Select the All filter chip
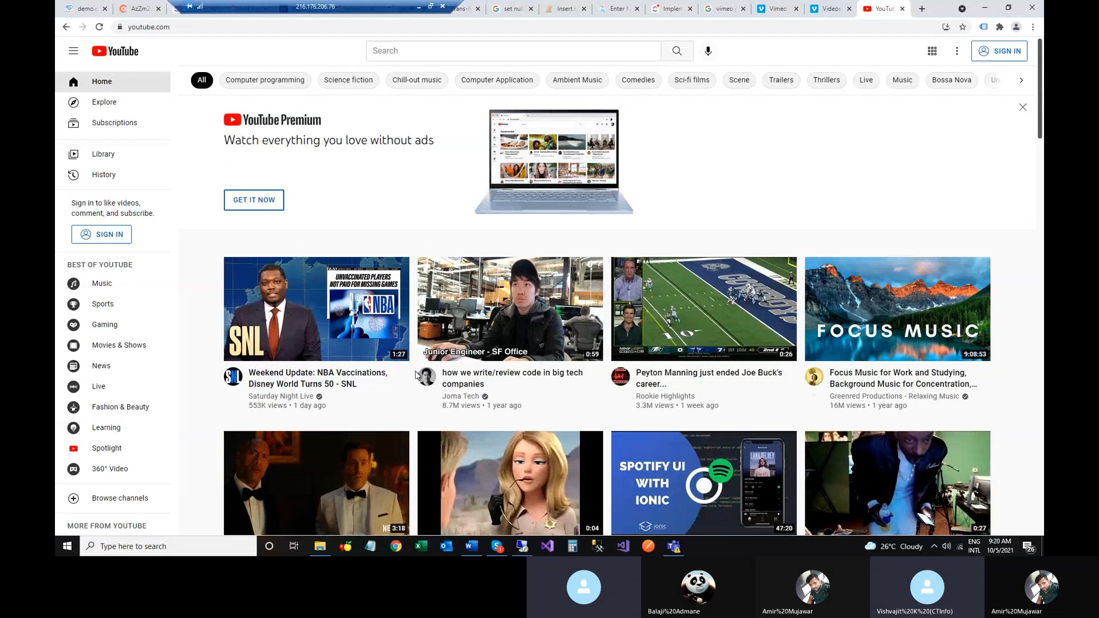This screenshot has width=1099, height=618. (201, 80)
